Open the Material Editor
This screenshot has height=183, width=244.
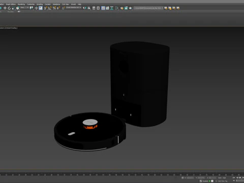117,8
